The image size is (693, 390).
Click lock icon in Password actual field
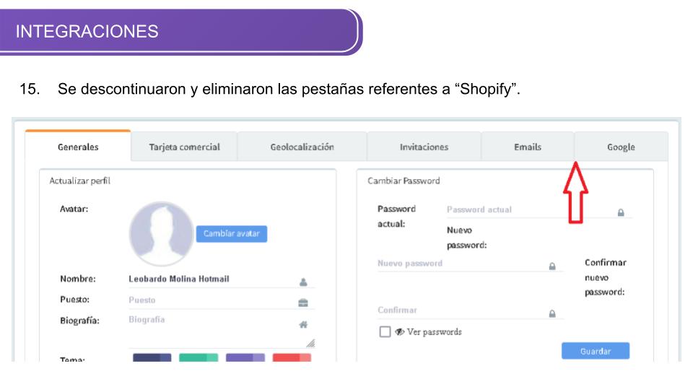point(621,212)
